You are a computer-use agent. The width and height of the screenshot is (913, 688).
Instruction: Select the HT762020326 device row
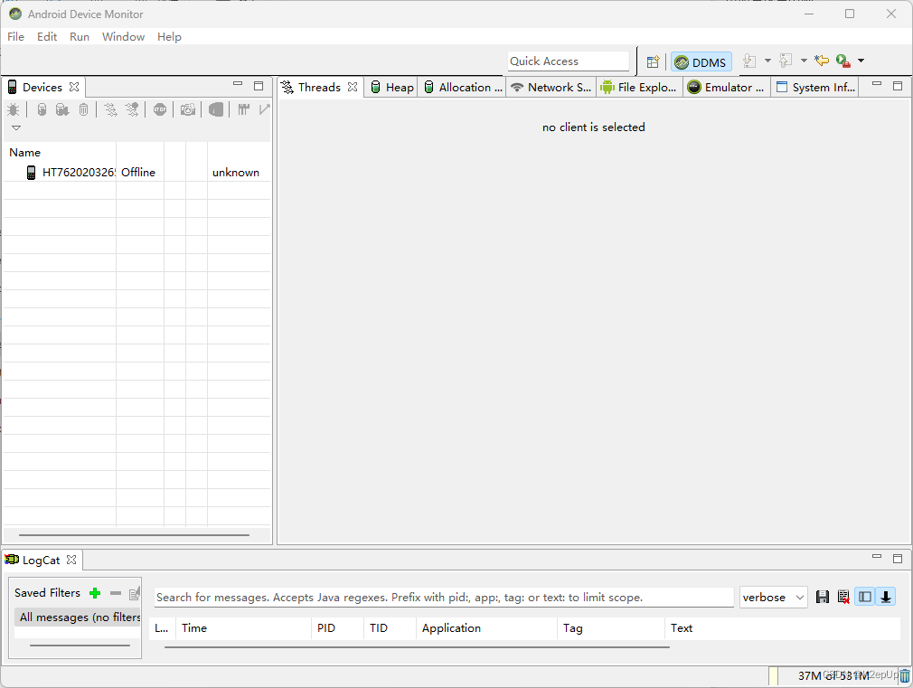[x=136, y=173]
